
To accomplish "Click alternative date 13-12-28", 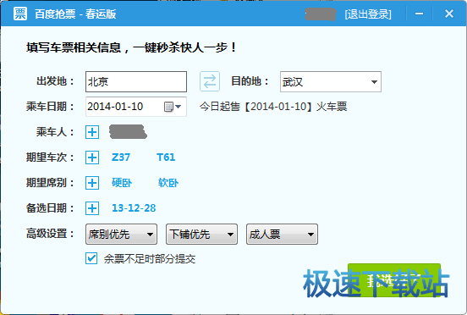I will pos(134,208).
